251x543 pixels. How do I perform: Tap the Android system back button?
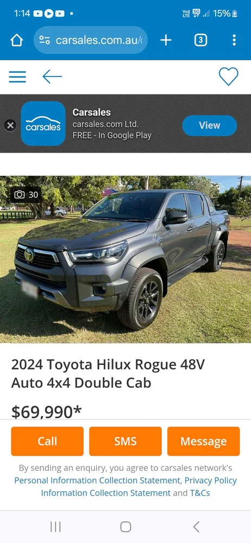196,527
